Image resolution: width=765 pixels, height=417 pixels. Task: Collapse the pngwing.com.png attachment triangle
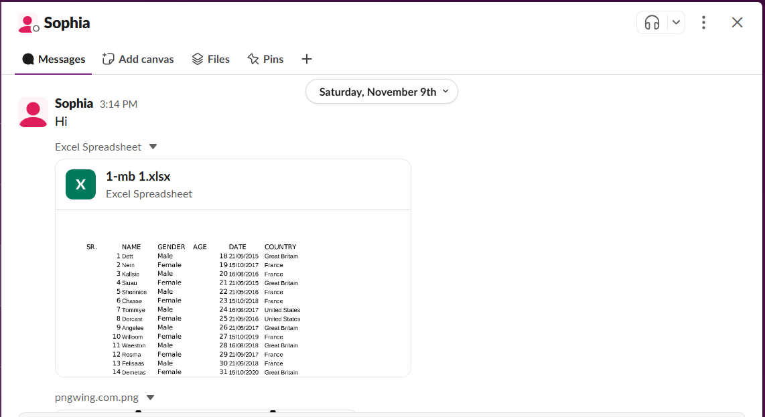click(150, 398)
